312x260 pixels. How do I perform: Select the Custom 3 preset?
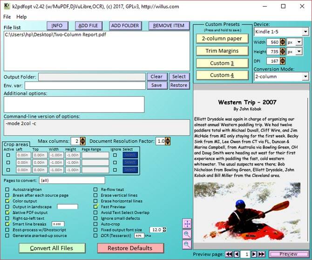point(222,63)
